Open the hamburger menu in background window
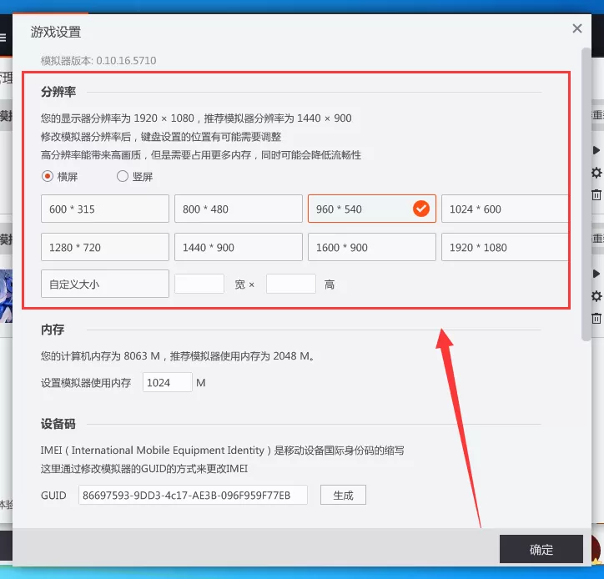604x579 pixels. [x=3, y=38]
